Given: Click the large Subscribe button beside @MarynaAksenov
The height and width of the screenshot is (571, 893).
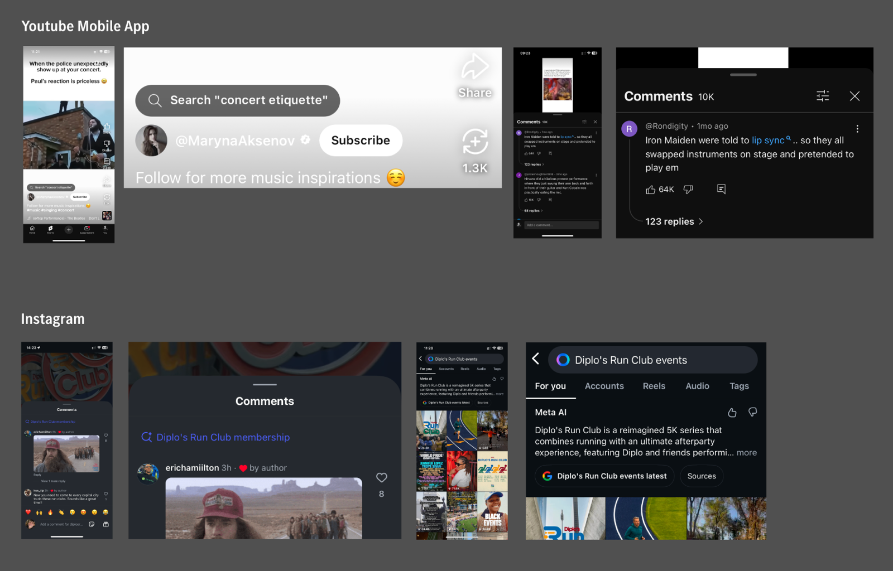Looking at the screenshot, I should [361, 141].
